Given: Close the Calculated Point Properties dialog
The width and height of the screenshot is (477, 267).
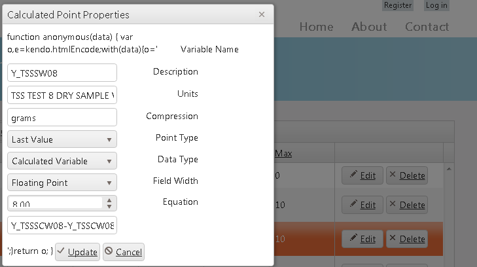Looking at the screenshot, I should [x=262, y=14].
